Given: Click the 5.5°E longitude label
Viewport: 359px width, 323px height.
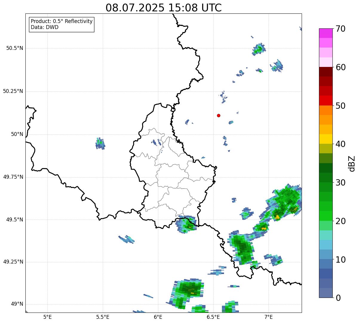Looking at the screenshot, I should pyautogui.click(x=103, y=317).
